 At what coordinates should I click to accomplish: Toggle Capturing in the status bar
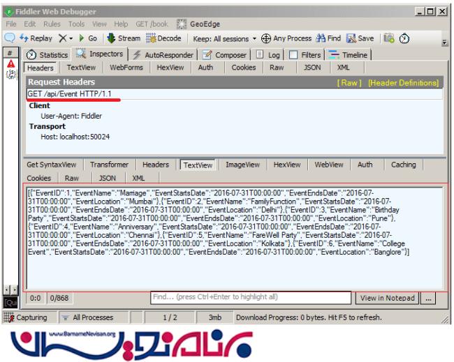click(x=27, y=317)
